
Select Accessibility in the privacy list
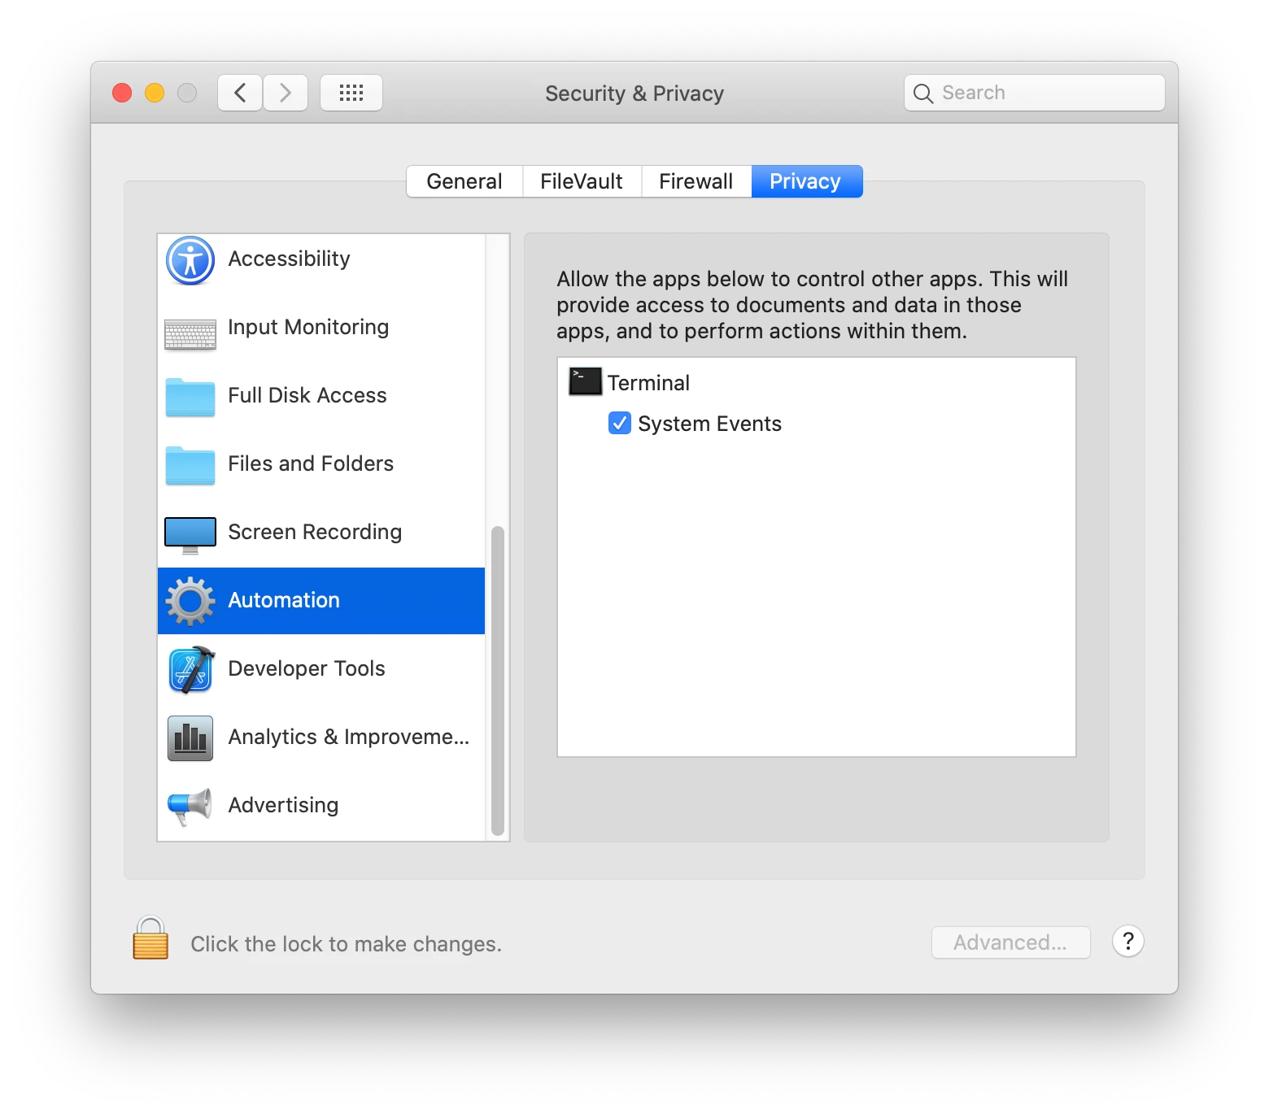[321, 260]
